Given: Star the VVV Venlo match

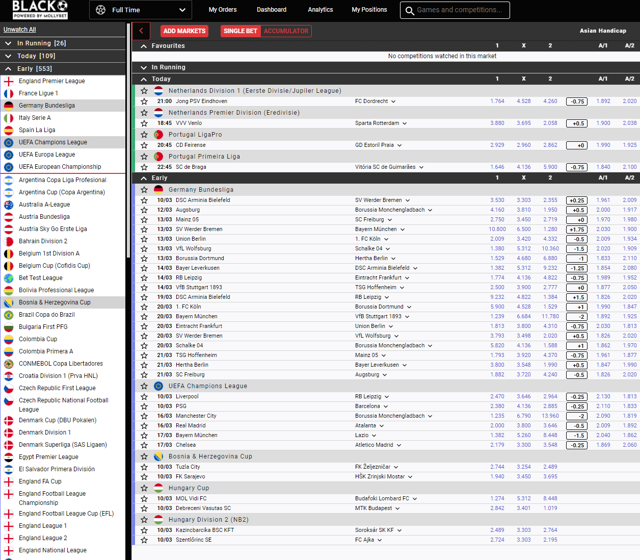Looking at the screenshot, I should coord(144,123).
